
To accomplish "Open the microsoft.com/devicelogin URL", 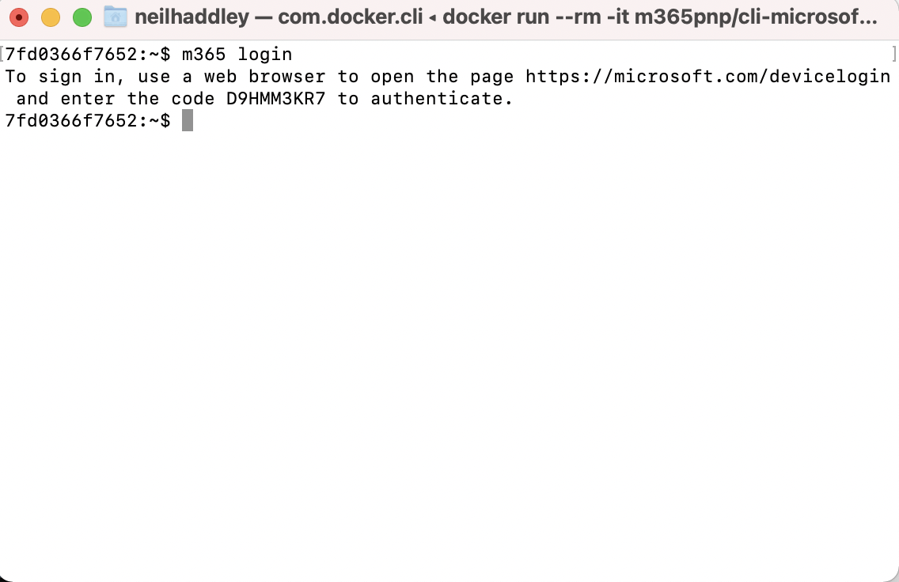I will click(707, 77).
